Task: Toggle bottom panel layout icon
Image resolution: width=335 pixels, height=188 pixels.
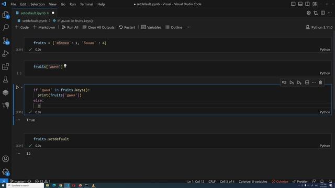Action: (x=300, y=4)
